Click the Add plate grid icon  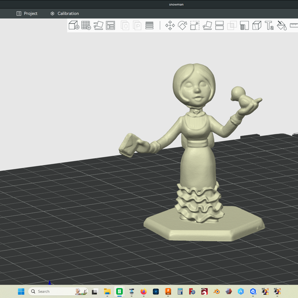pyautogui.click(x=86, y=25)
